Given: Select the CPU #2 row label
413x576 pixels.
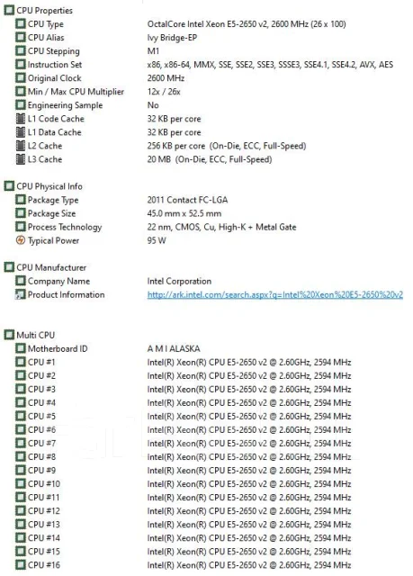Looking at the screenshot, I should 42,376.
